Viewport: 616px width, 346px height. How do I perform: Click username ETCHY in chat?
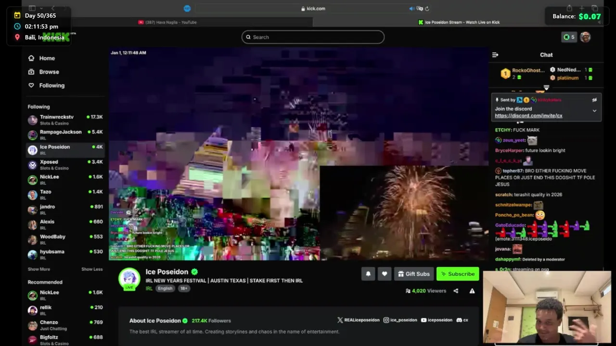coord(503,130)
